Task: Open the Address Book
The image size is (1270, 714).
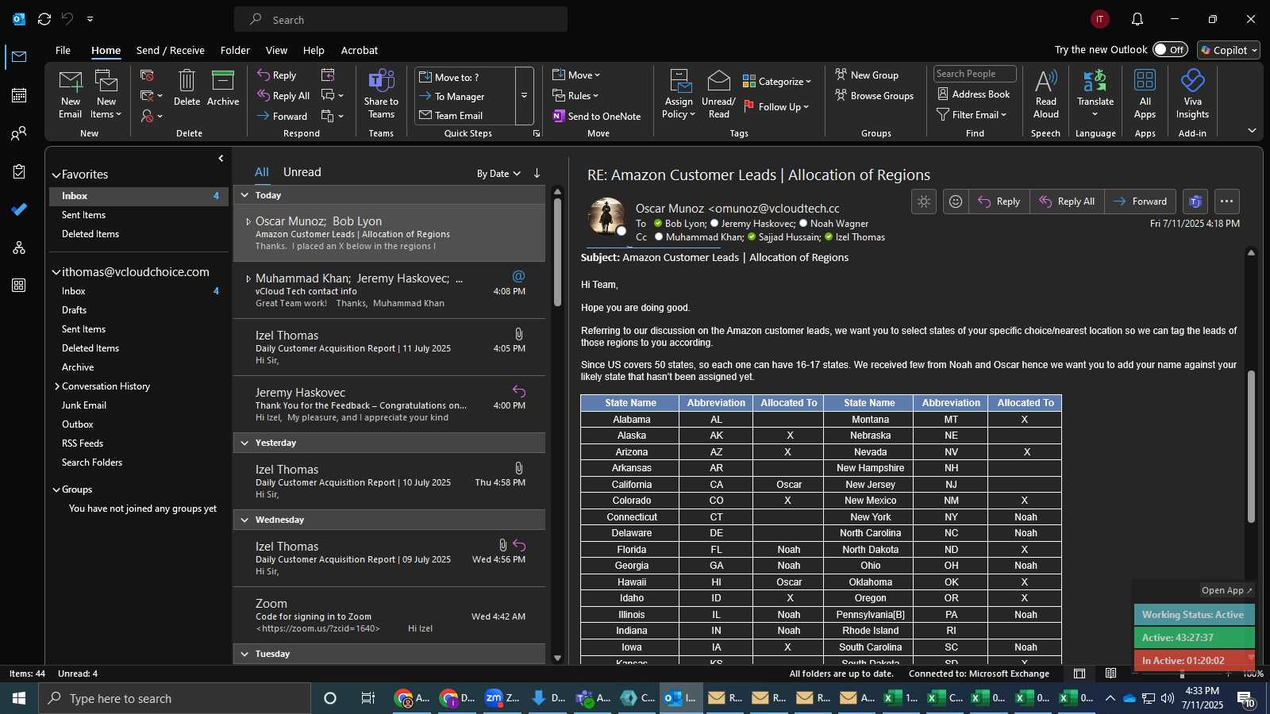Action: point(974,94)
